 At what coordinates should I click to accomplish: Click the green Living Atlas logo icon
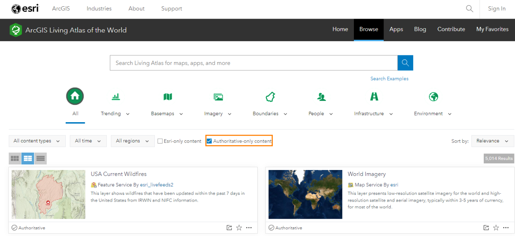(x=16, y=30)
